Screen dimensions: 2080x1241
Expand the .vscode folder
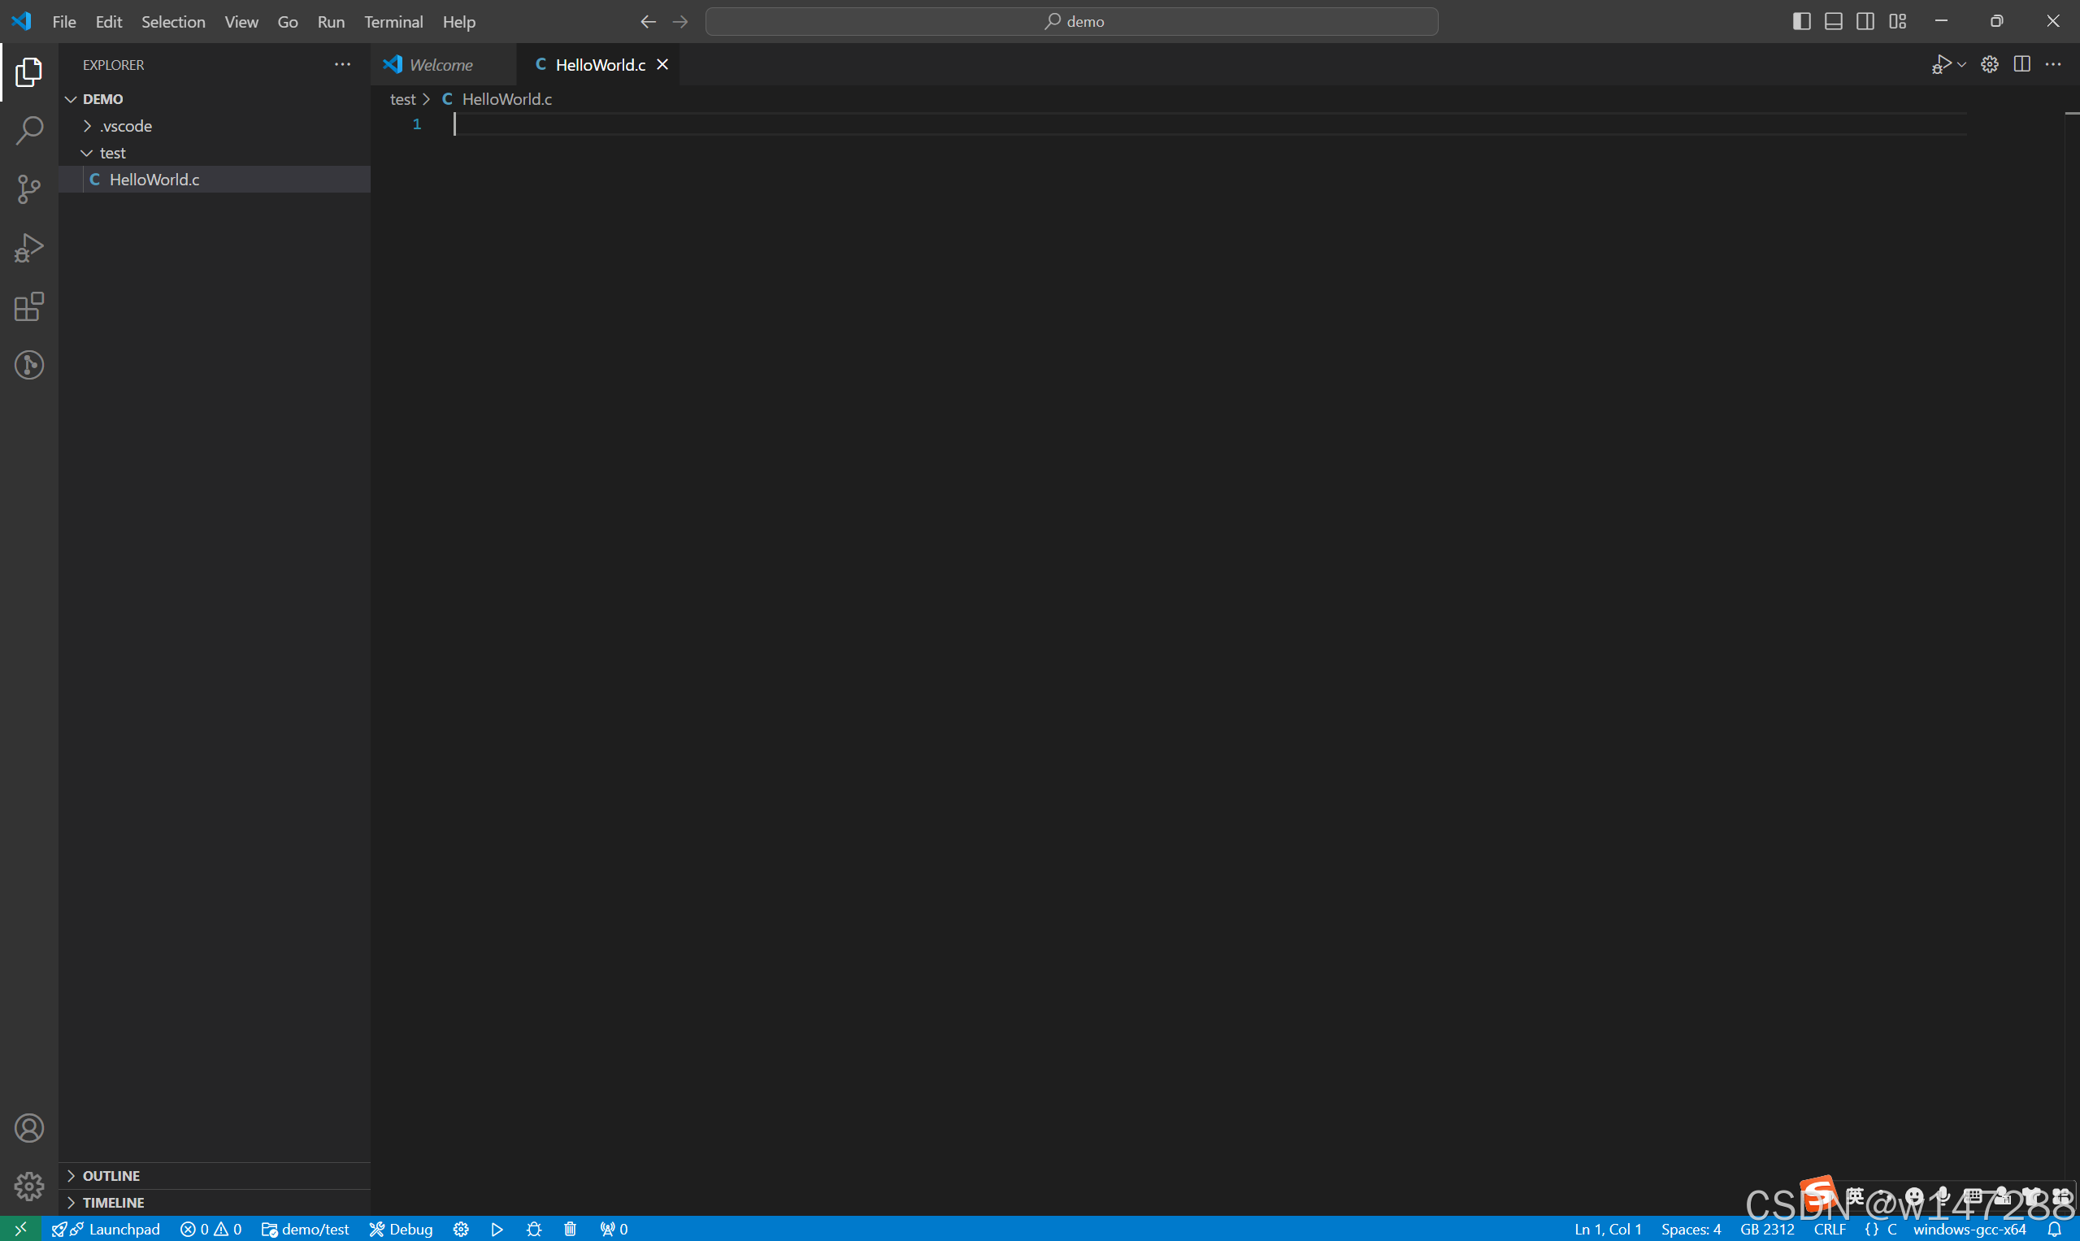click(125, 126)
